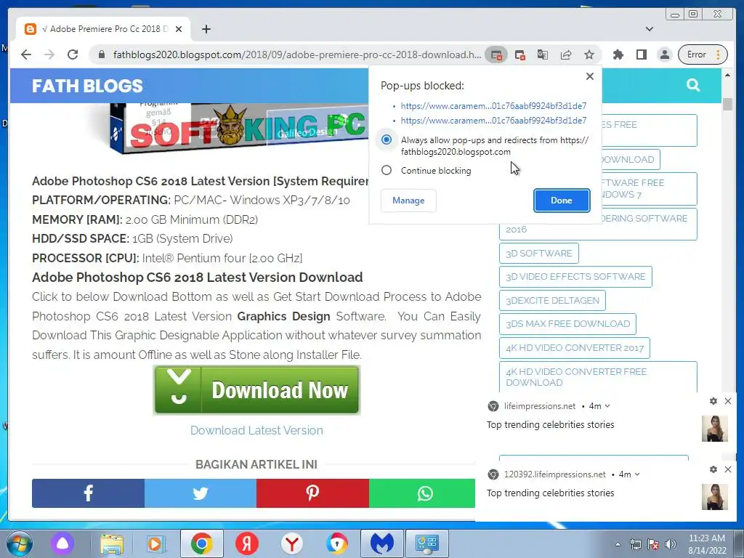Bookmark this page with the star icon
This screenshot has width=744, height=558.
(589, 54)
